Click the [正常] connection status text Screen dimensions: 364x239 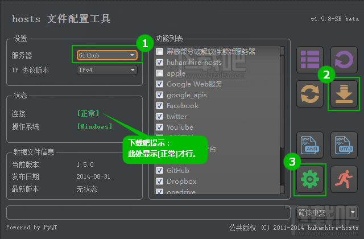coord(88,113)
